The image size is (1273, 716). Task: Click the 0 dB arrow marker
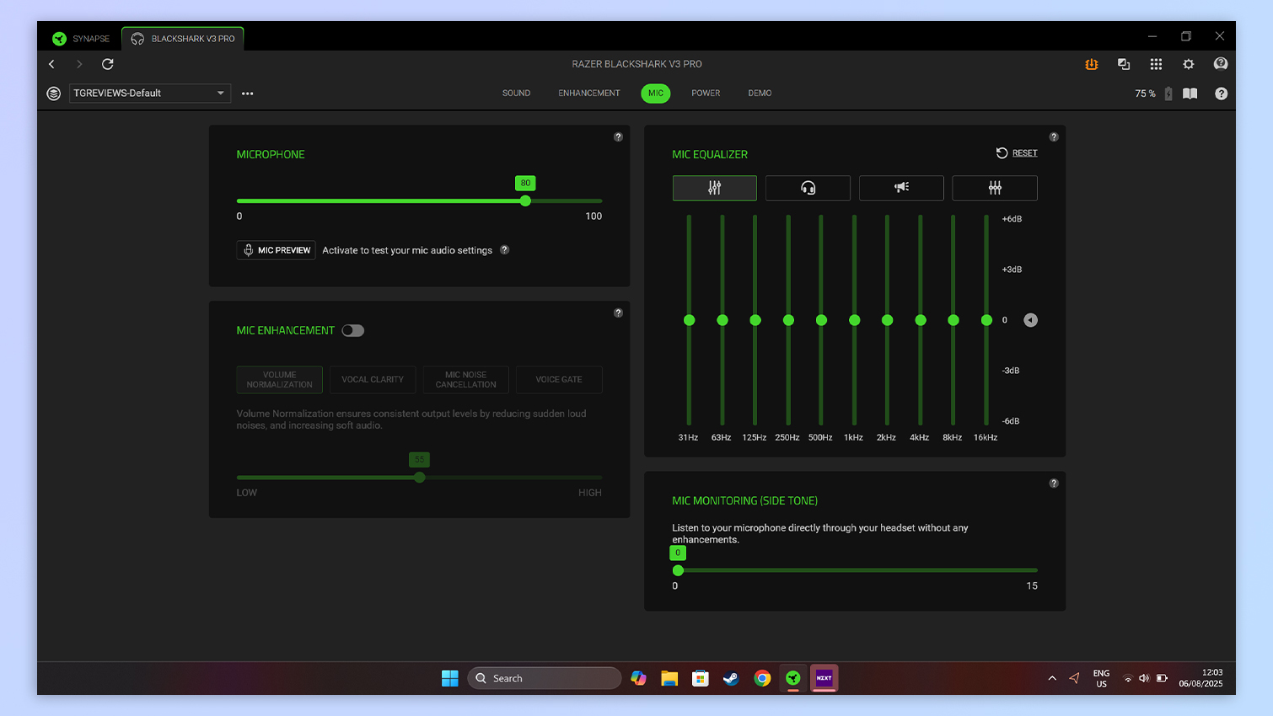pos(1030,320)
